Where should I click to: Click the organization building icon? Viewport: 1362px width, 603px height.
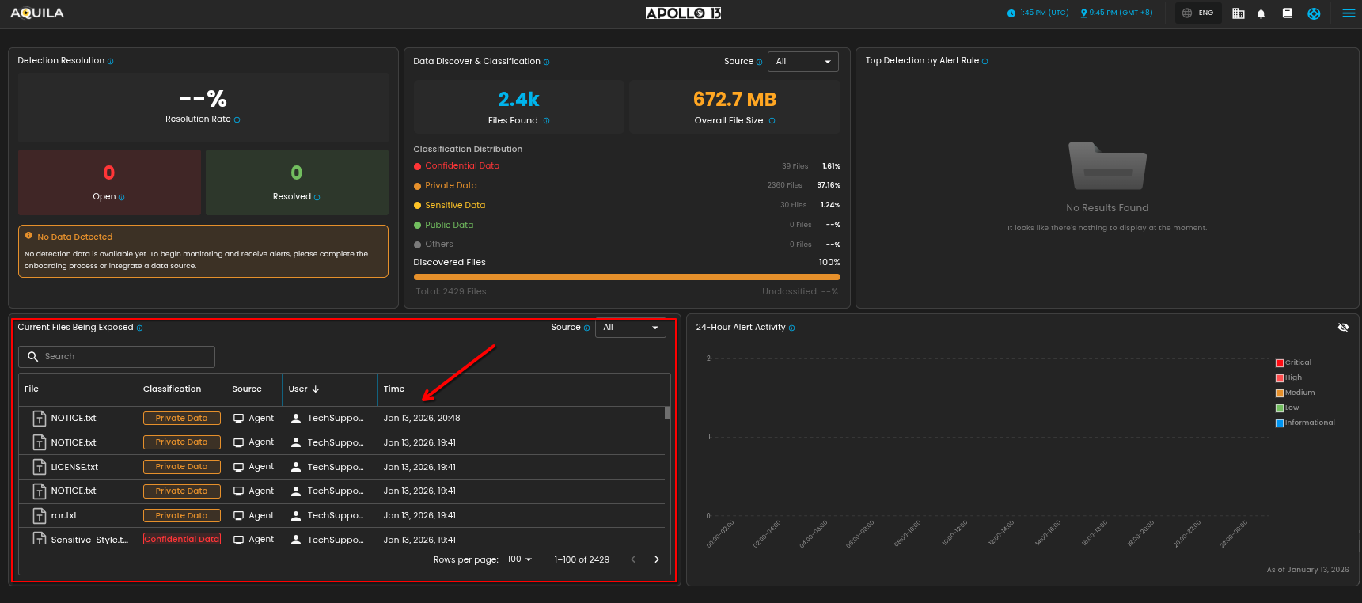pos(1239,13)
